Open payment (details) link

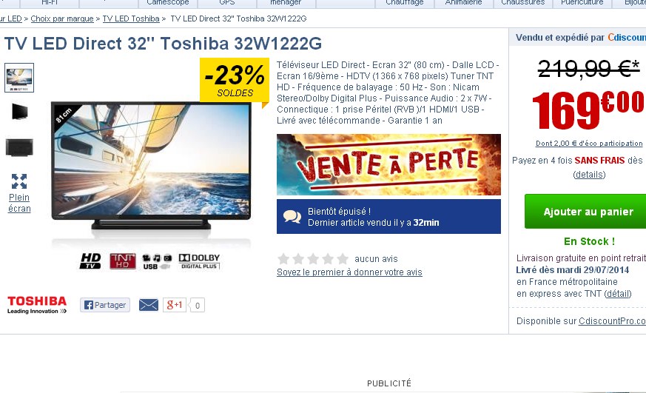(589, 174)
